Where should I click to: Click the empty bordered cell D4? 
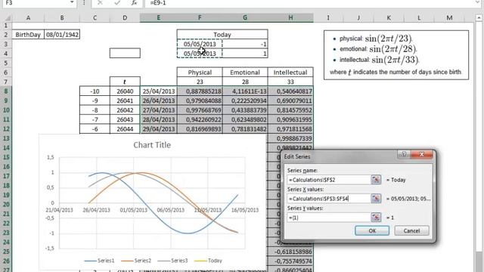pyautogui.click(x=125, y=54)
